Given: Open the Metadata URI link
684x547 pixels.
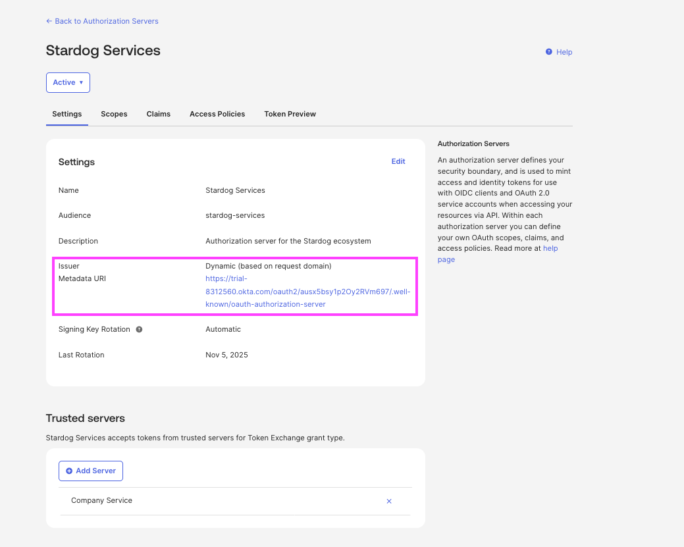Looking at the screenshot, I should pyautogui.click(x=307, y=292).
